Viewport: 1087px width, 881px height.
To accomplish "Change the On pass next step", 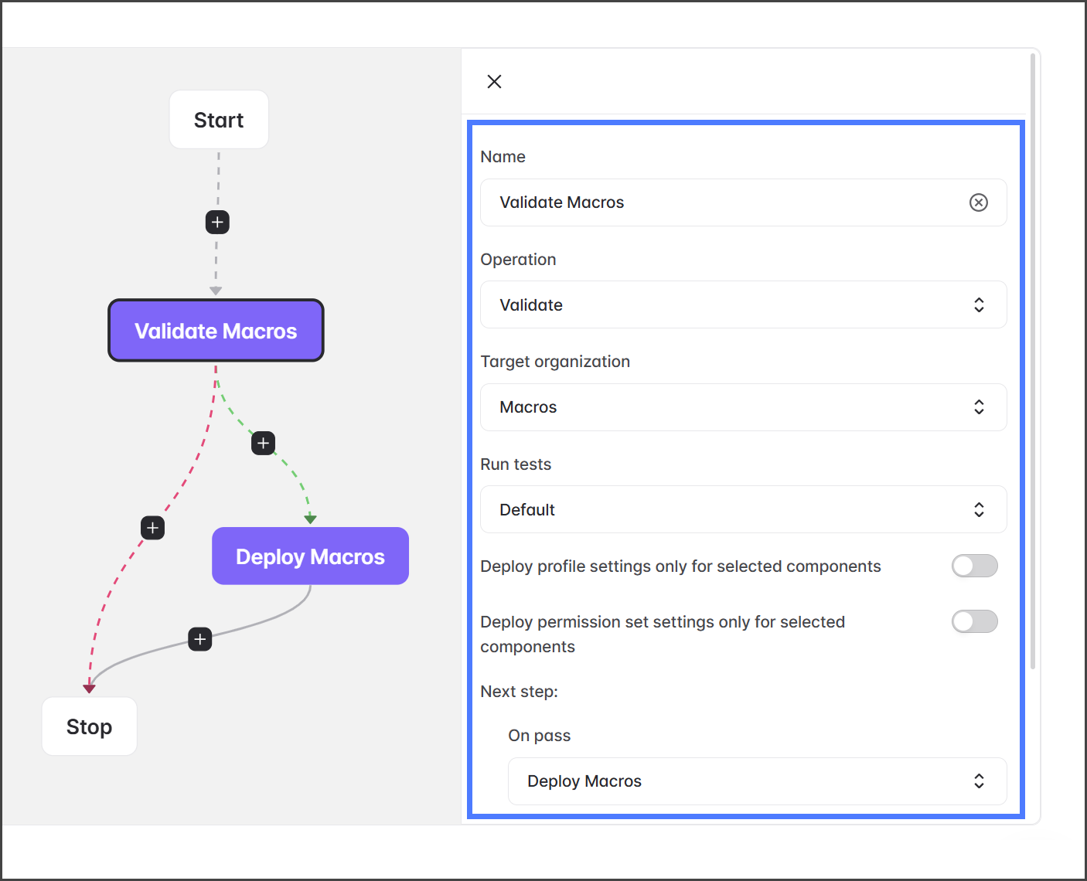I will click(756, 781).
